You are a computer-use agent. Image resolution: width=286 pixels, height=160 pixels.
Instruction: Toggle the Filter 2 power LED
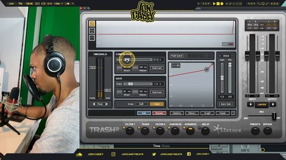coord(154,128)
